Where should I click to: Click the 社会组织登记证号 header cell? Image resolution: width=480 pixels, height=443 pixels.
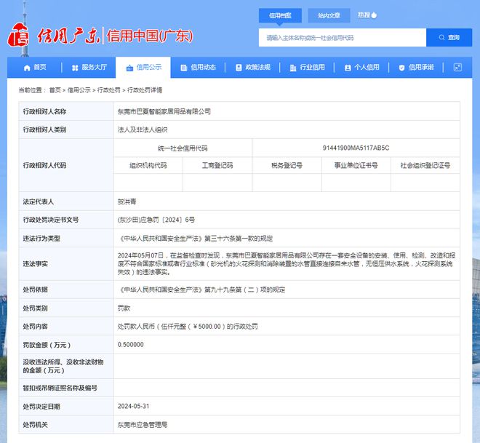[x=425, y=165]
